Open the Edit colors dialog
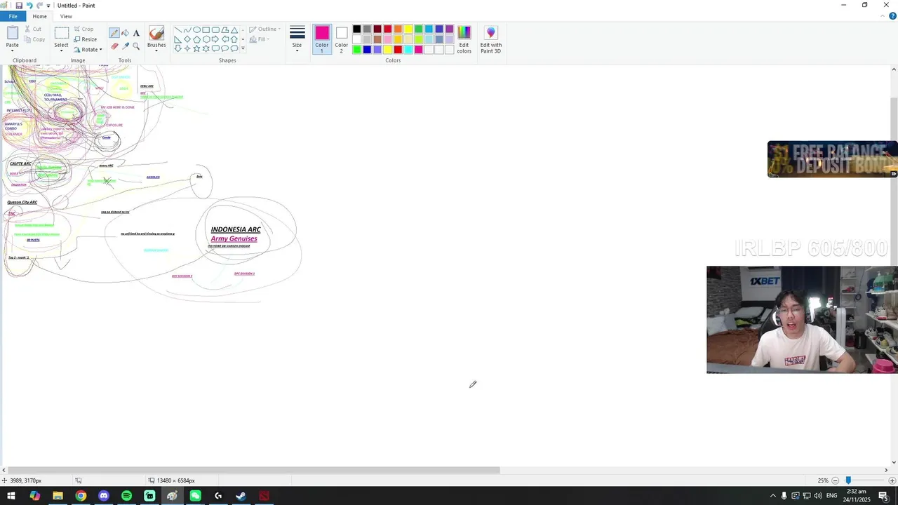 [x=464, y=40]
